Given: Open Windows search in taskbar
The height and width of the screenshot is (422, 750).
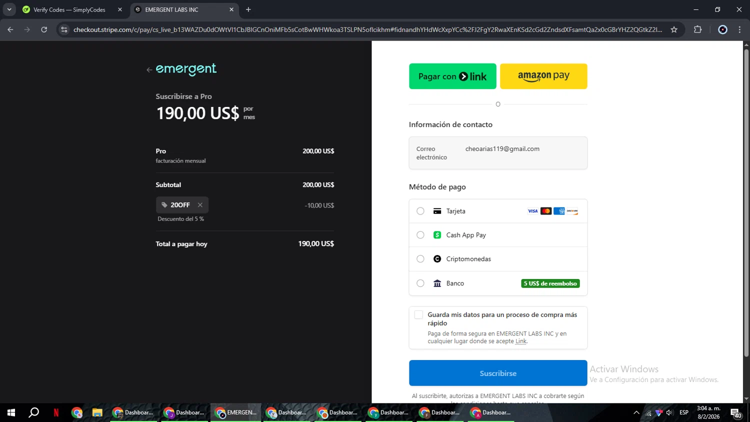Looking at the screenshot, I should coord(33,412).
